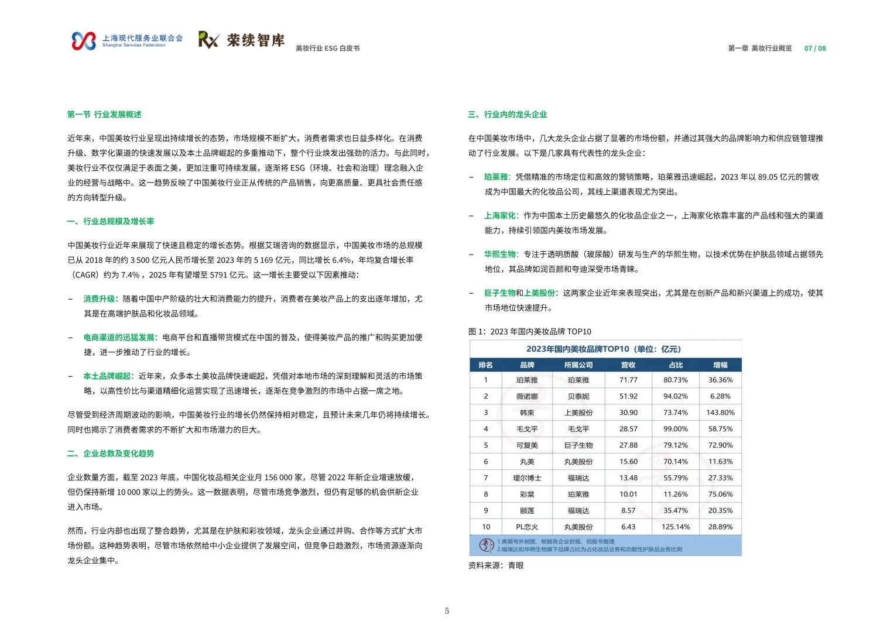The image size is (894, 632).
Task: Click the heading 一、行业总规模及增长率
Action: [x=111, y=222]
